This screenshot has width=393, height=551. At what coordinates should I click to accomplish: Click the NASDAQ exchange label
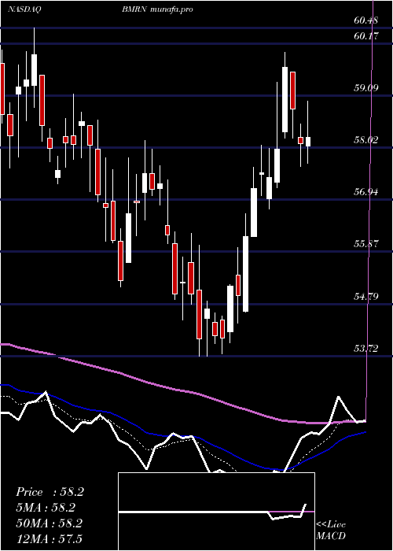click(x=24, y=9)
